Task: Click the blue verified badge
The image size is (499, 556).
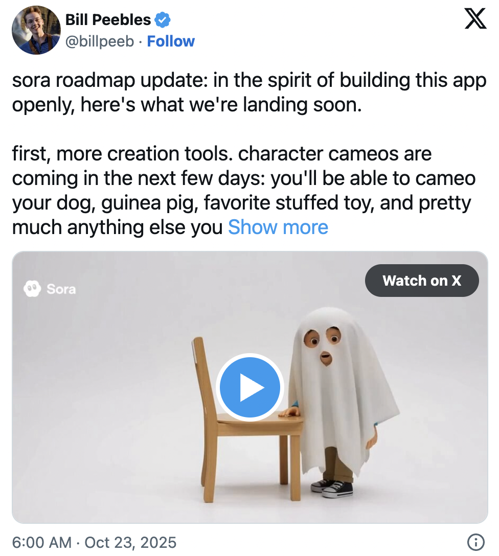Action: point(163,20)
